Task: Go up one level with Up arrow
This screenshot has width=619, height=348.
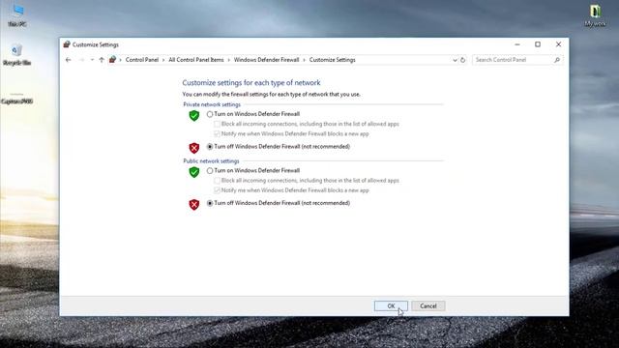Action: pyautogui.click(x=102, y=60)
